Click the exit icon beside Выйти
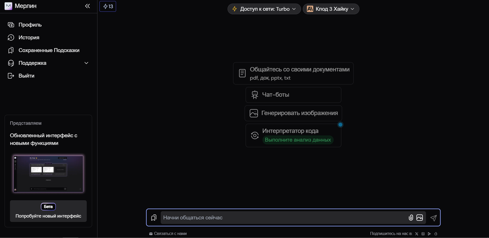 [11, 76]
